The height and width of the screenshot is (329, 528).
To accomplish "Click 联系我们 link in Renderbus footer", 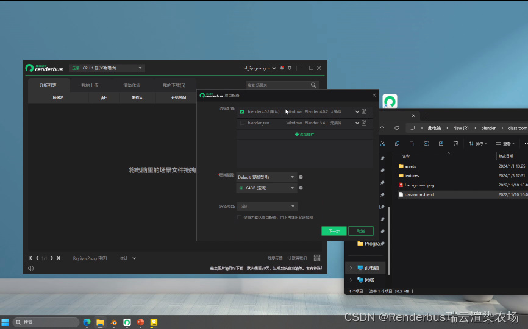I will click(297, 258).
